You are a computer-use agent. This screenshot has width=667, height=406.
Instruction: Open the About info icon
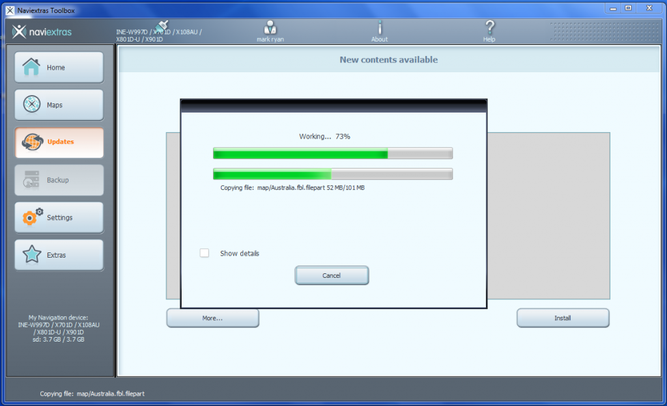[x=380, y=31]
